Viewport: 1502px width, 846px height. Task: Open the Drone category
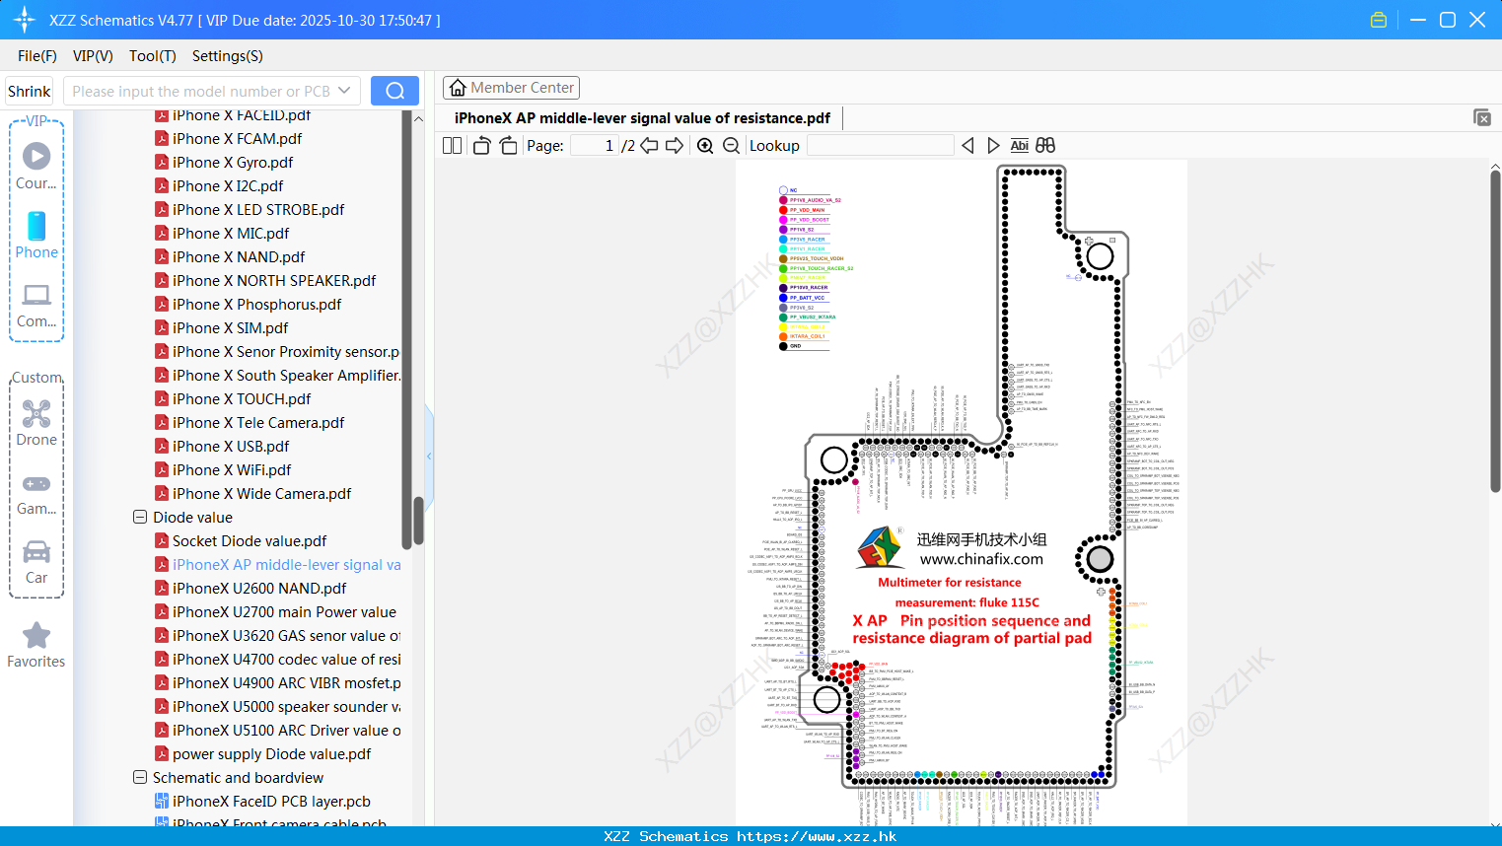[36, 423]
